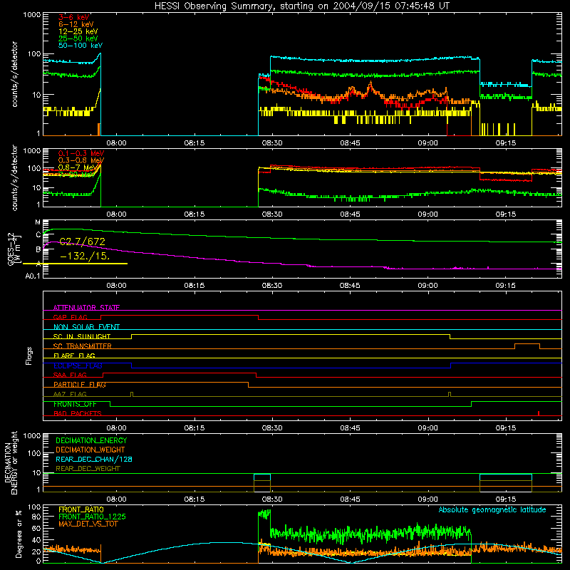
Task: Click the SAA_FLAG label
Action: click(70, 375)
